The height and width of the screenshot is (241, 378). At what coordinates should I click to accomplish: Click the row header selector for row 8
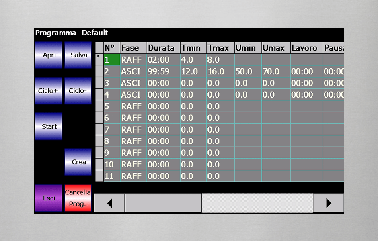point(99,141)
